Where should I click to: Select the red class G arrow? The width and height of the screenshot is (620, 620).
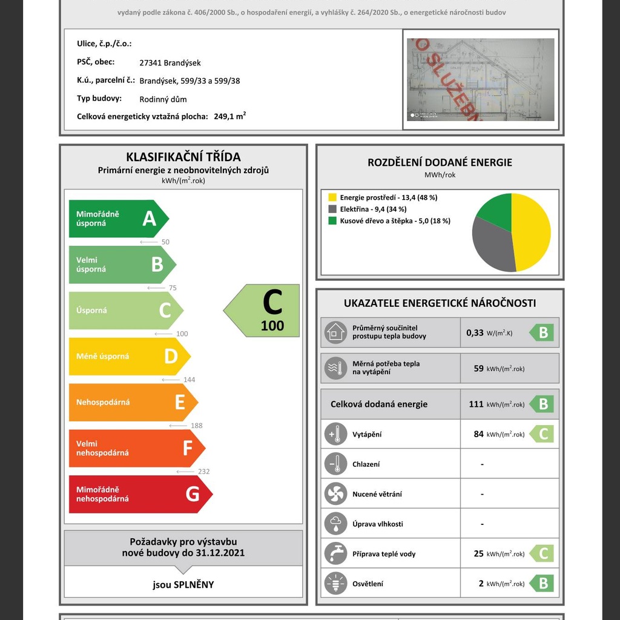pyautogui.click(x=140, y=494)
